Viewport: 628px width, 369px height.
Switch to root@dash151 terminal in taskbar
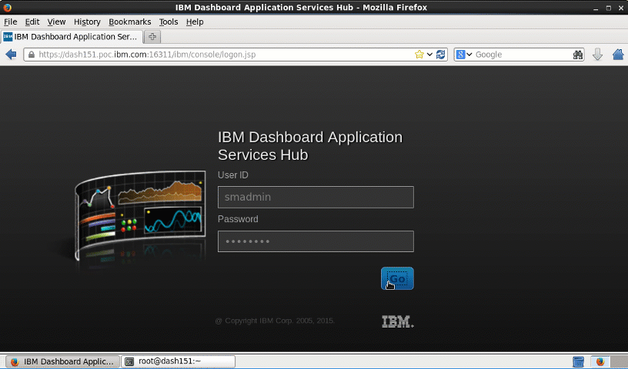pos(179,361)
